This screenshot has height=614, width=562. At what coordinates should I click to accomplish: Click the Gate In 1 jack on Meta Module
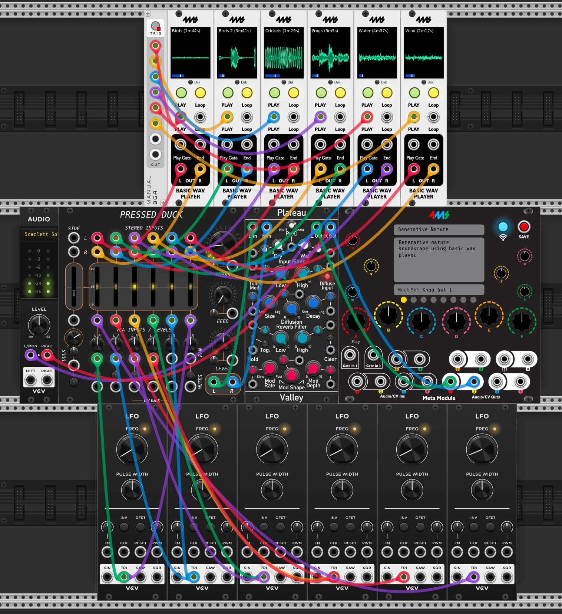[x=350, y=355]
